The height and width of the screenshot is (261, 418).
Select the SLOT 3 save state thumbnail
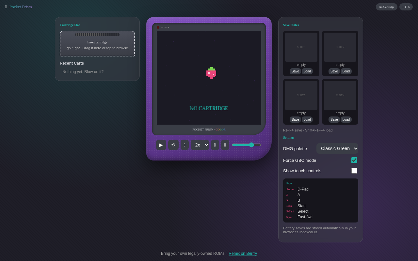pyautogui.click(x=301, y=95)
